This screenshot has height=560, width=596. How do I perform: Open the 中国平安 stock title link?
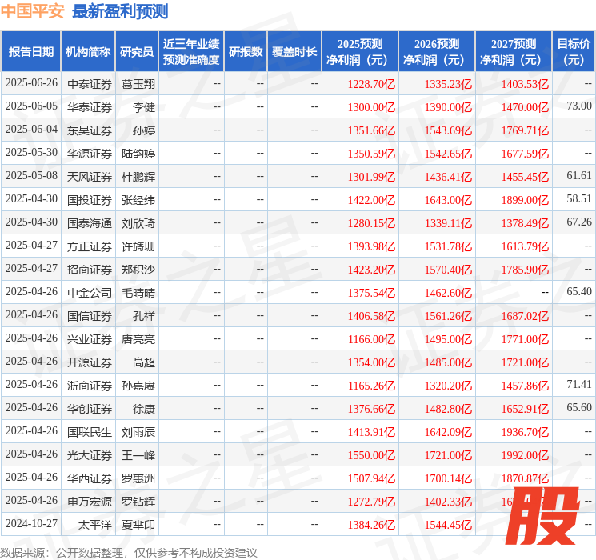33,11
